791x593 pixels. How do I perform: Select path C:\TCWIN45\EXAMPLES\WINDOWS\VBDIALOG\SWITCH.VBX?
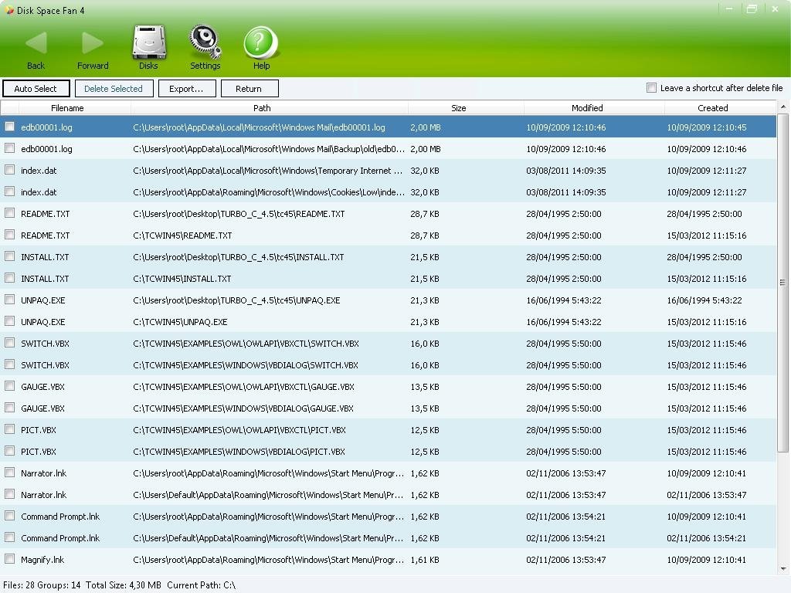click(246, 365)
